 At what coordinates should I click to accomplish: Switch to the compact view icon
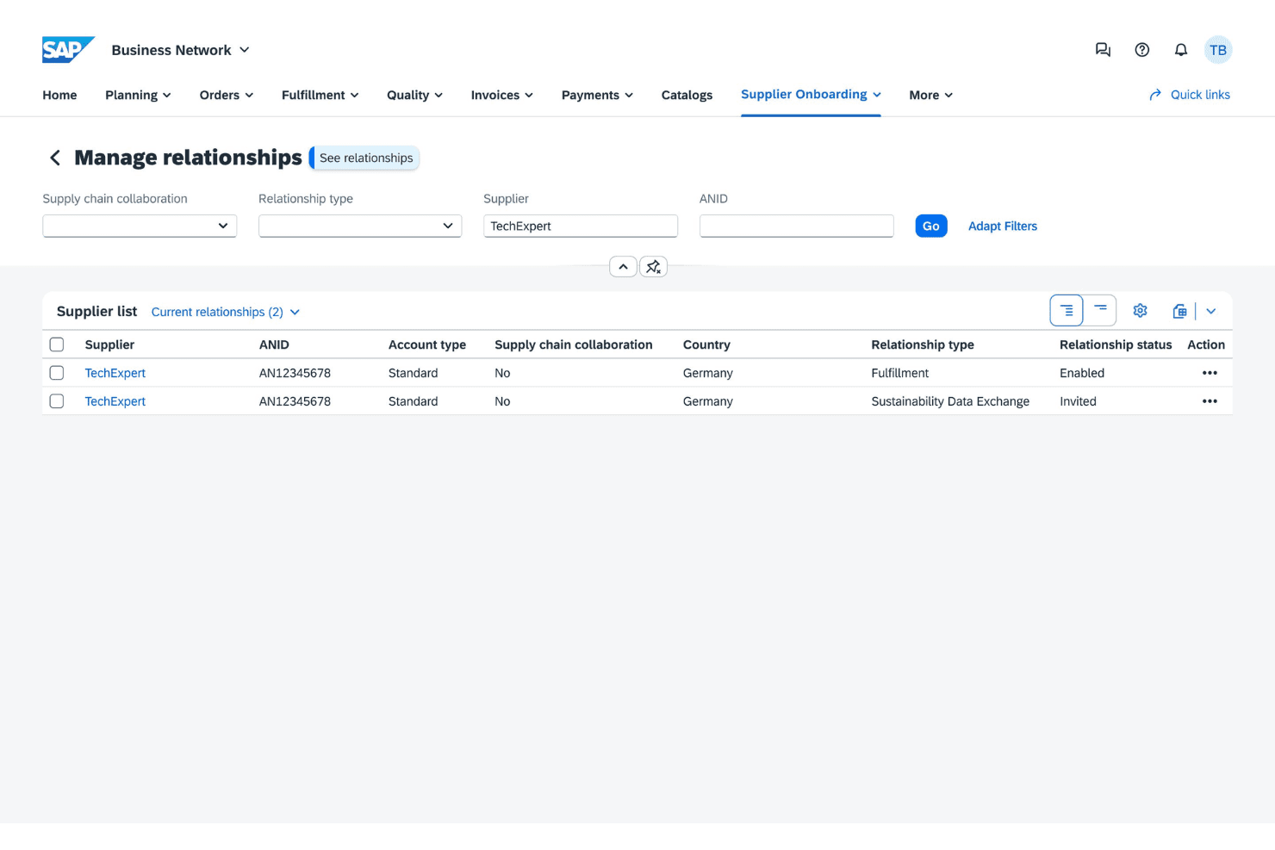(1100, 311)
